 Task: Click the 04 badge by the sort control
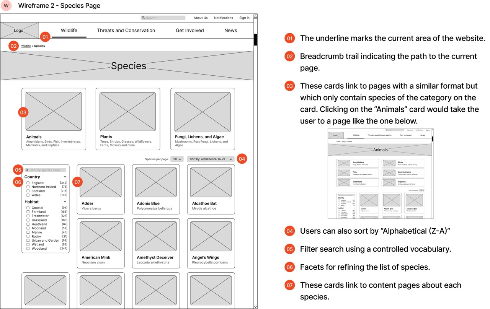tap(242, 159)
